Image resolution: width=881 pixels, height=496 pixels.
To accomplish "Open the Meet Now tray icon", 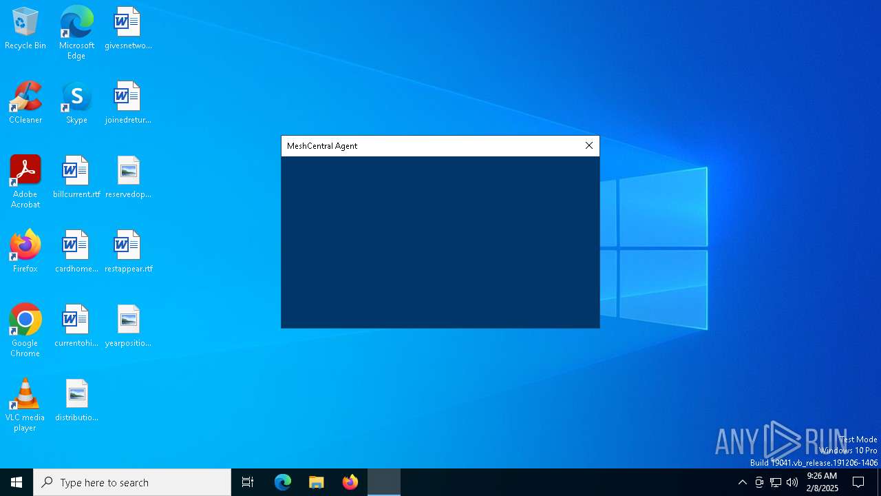I will (x=759, y=482).
